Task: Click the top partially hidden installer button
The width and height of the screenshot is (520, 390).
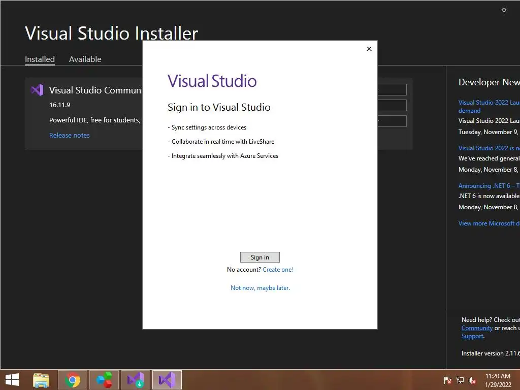Action: pos(392,89)
